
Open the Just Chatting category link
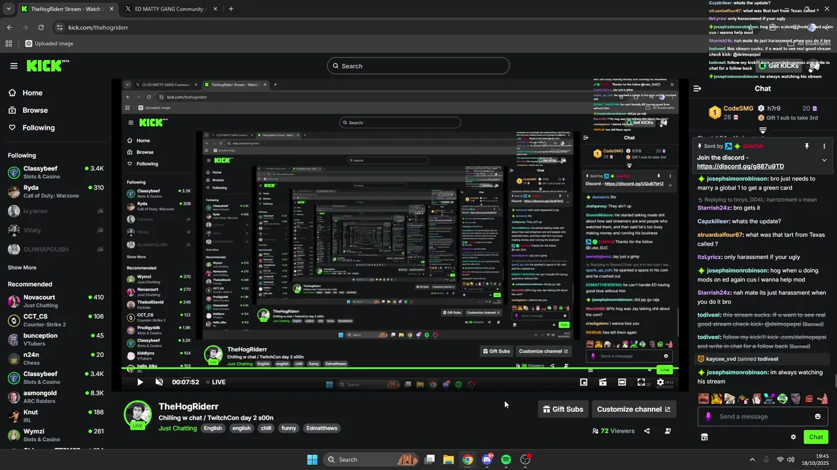tap(177, 428)
